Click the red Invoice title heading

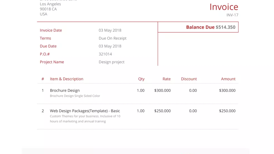coord(224,7)
